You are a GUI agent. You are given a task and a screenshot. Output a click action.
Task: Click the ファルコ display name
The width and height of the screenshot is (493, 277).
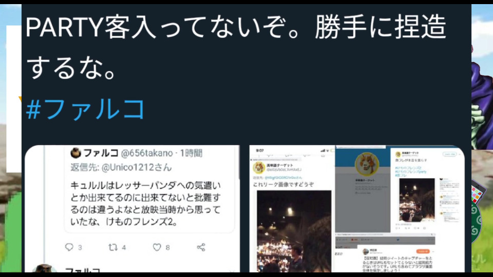point(101,153)
